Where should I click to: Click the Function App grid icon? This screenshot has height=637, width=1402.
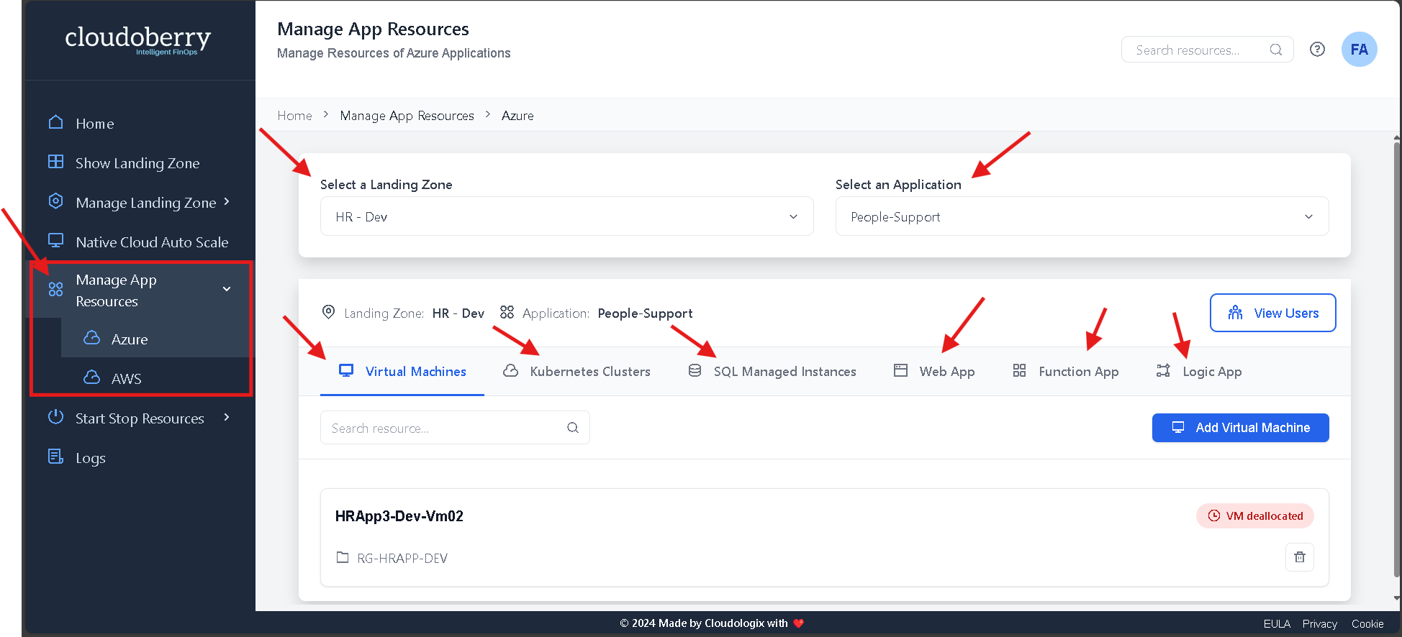click(x=1019, y=370)
